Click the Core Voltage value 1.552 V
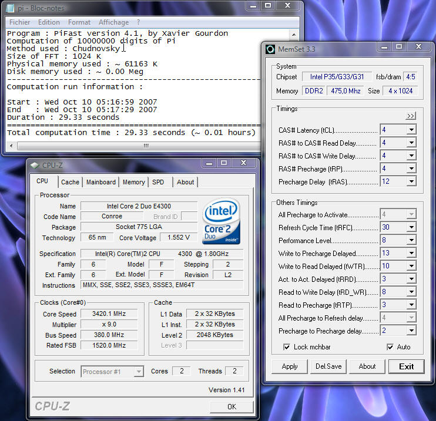Image resolution: width=436 pixels, height=421 pixels. 179,237
